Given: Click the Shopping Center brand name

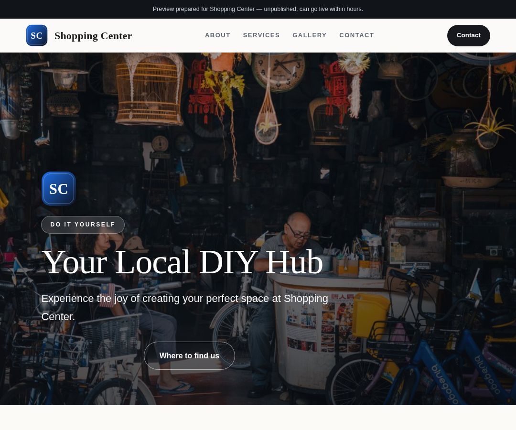Looking at the screenshot, I should point(93,35).
